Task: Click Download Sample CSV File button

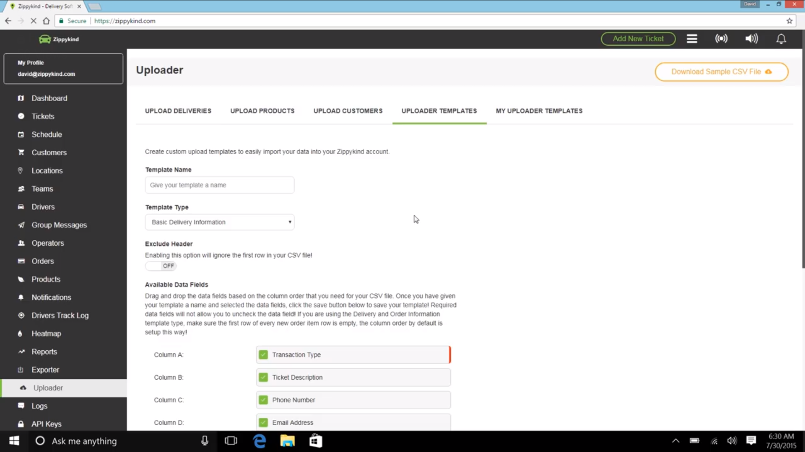Action: (x=722, y=72)
